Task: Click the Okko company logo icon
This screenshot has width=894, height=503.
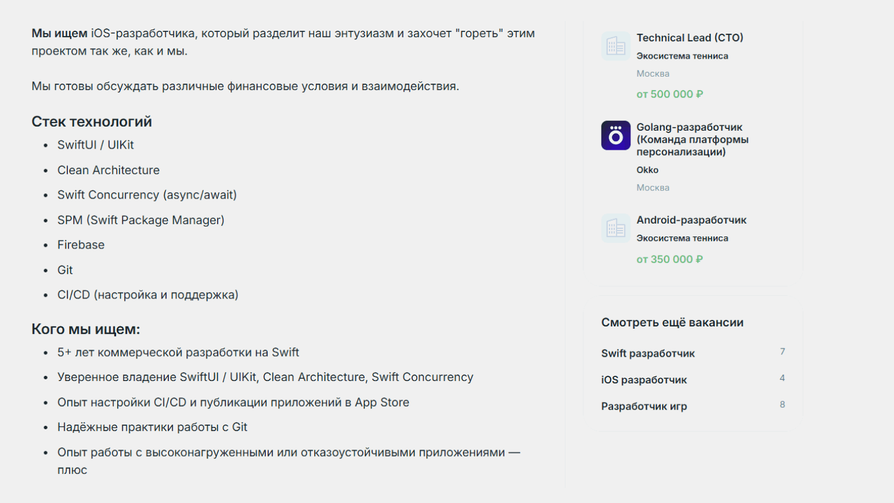Action: click(615, 135)
